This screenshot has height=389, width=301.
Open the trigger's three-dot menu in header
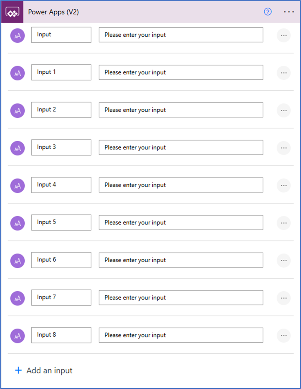(289, 12)
